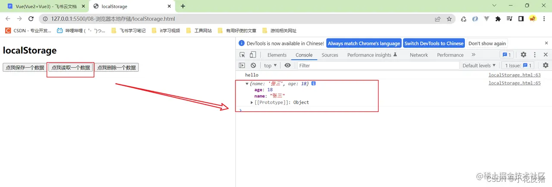Open the 游戏相关网址 bookmark folder

pos(279,31)
